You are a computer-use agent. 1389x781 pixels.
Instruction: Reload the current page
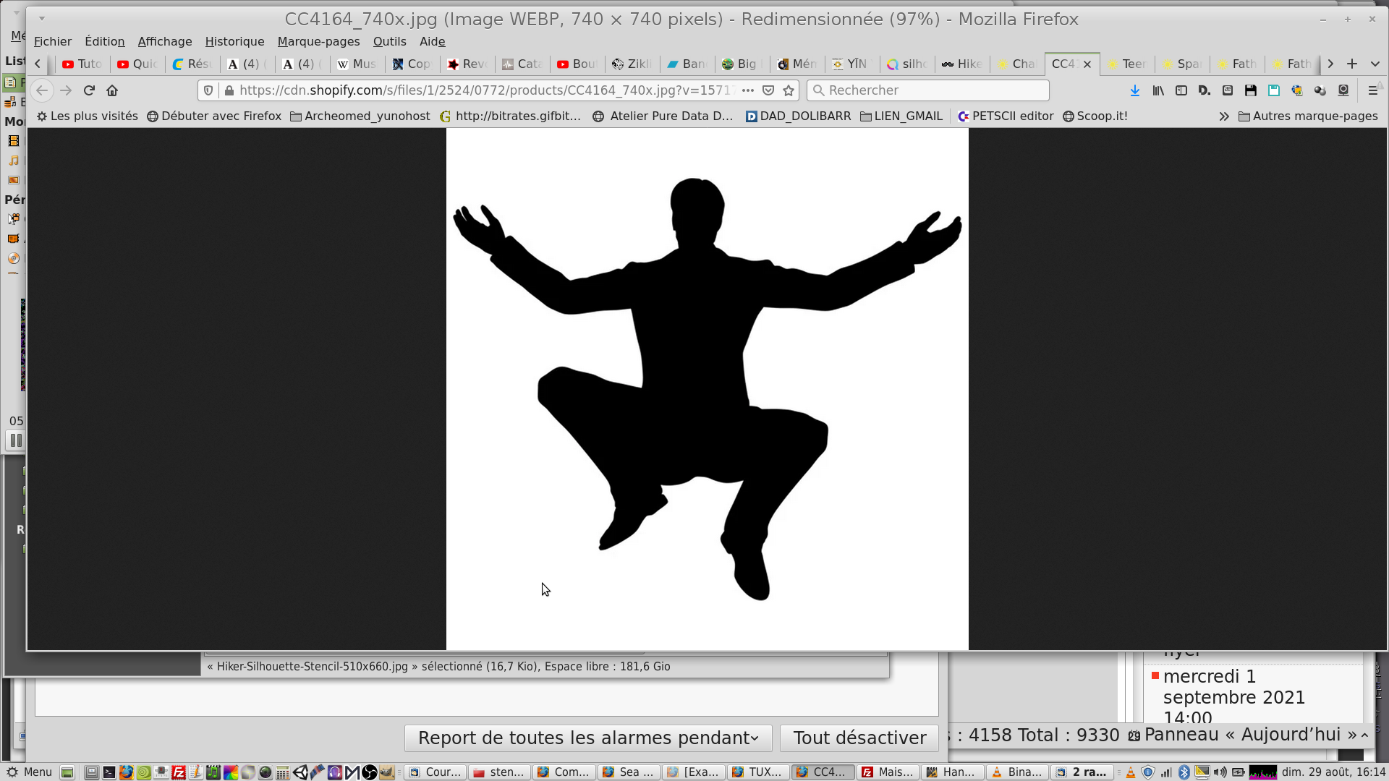click(x=89, y=90)
